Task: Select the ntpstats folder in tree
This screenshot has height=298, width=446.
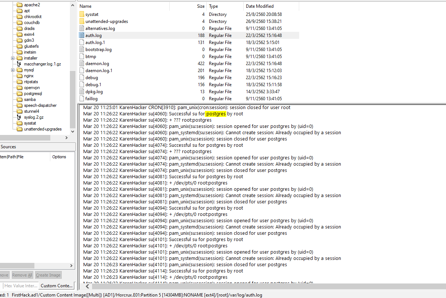Action: point(31,82)
